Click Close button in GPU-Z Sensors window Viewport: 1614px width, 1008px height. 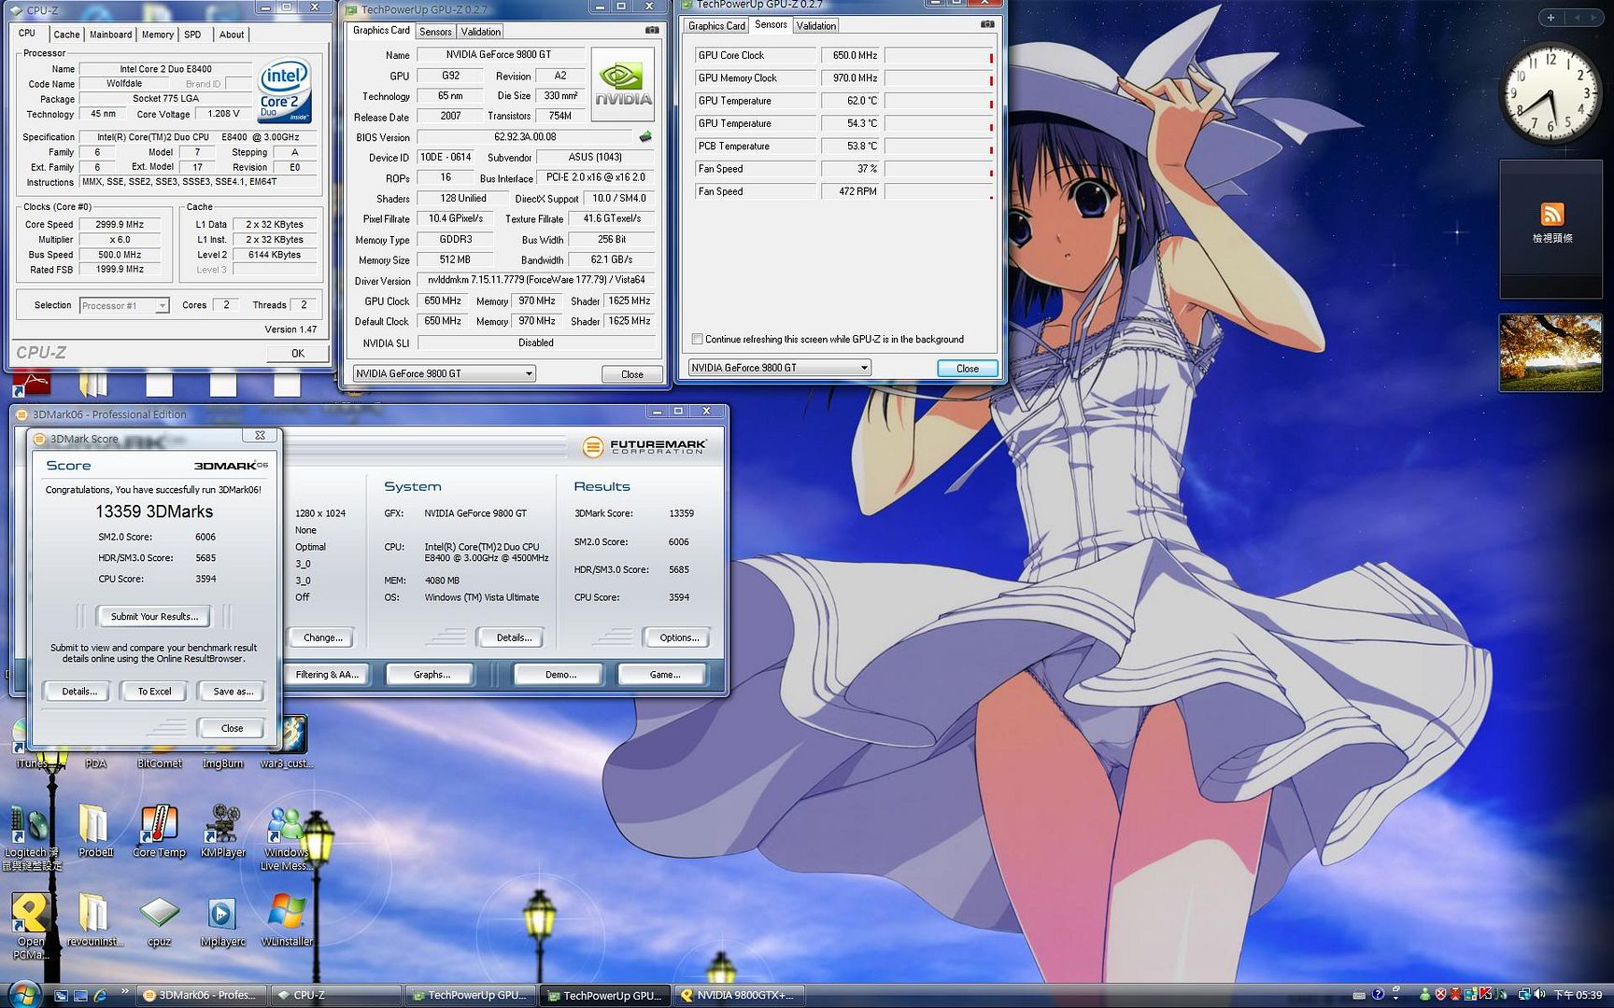(x=968, y=368)
